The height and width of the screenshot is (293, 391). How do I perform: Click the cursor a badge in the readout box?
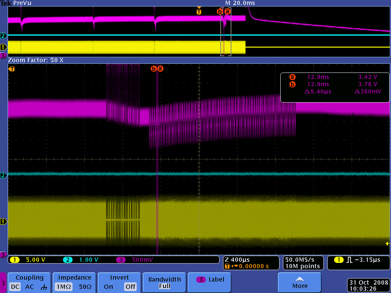click(x=292, y=77)
